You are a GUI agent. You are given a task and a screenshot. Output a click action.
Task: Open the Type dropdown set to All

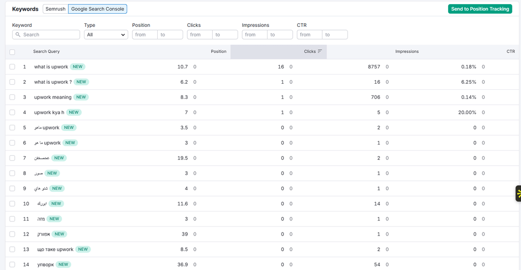pyautogui.click(x=106, y=35)
